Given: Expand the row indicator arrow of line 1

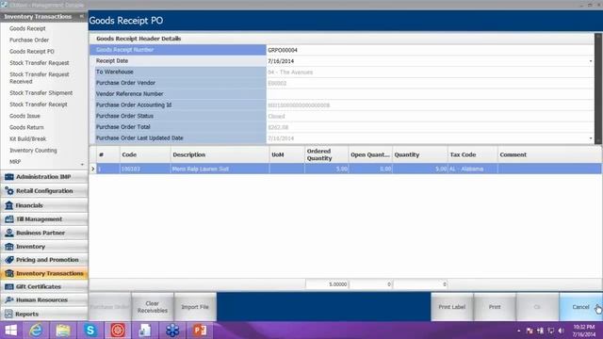Looking at the screenshot, I should coord(92,169).
